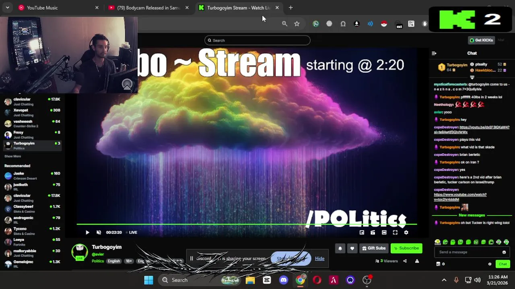Open video player settings gear

click(406, 232)
